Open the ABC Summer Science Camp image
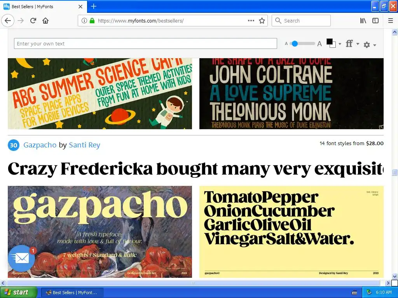This screenshot has height=298, width=398. [x=100, y=94]
